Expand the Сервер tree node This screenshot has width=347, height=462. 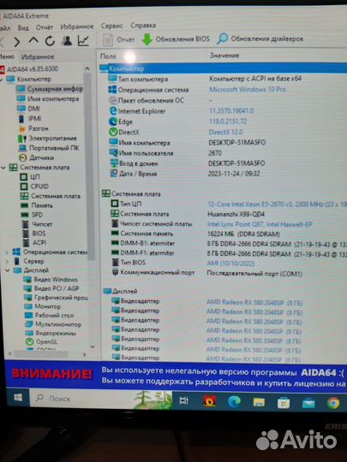tap(7, 261)
